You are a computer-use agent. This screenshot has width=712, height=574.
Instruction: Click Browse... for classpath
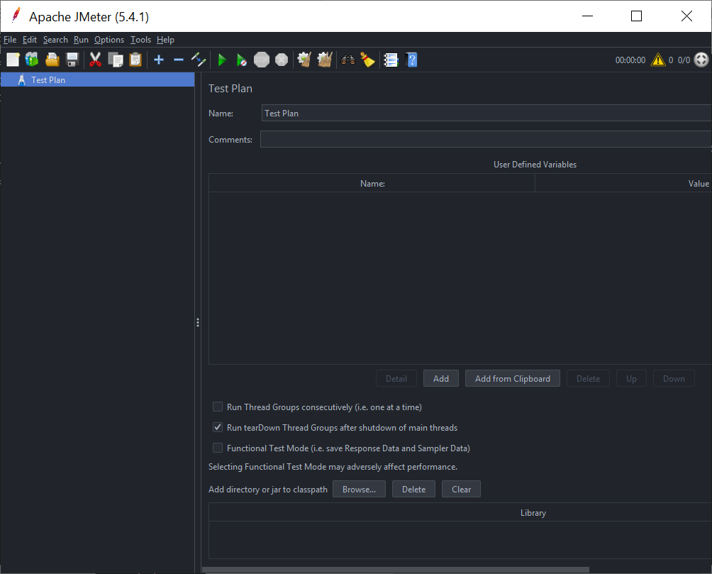click(x=359, y=489)
